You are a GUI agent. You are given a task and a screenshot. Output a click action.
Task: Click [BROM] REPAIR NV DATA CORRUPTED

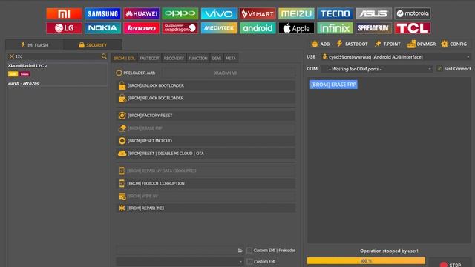(206, 171)
